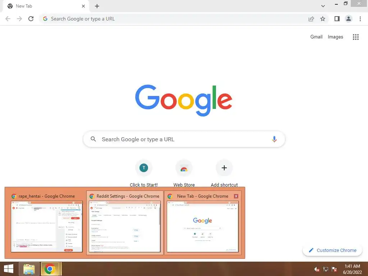Expand the tab search chevron

point(323,6)
